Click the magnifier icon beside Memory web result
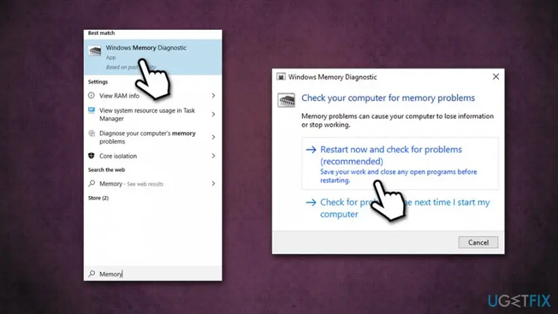The image size is (558, 314). pyautogui.click(x=92, y=183)
